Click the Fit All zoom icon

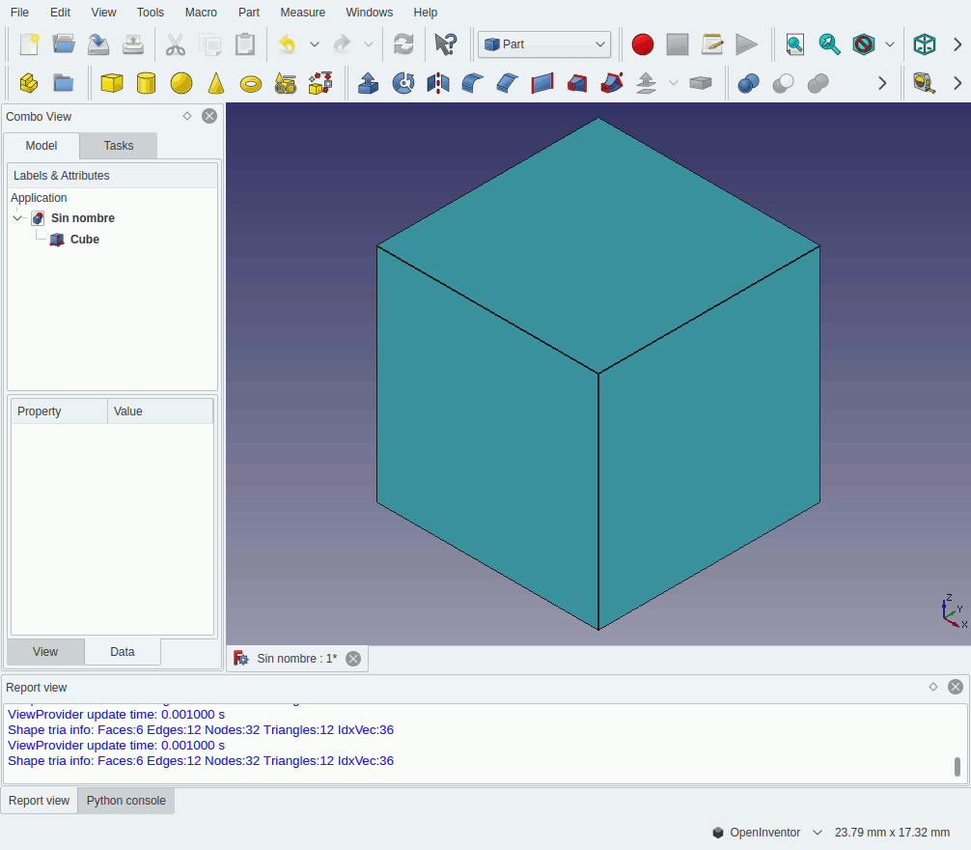pos(794,44)
